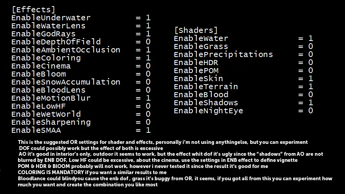Viewport: 345px width, 194px height.
Task: Select the EnablePrecipitations shader line
Action: (x=243, y=54)
